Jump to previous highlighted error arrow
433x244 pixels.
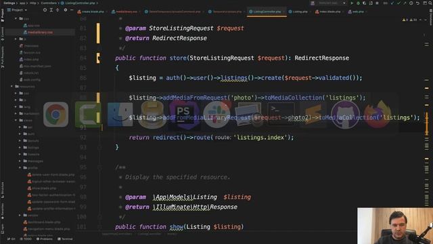tap(420, 20)
